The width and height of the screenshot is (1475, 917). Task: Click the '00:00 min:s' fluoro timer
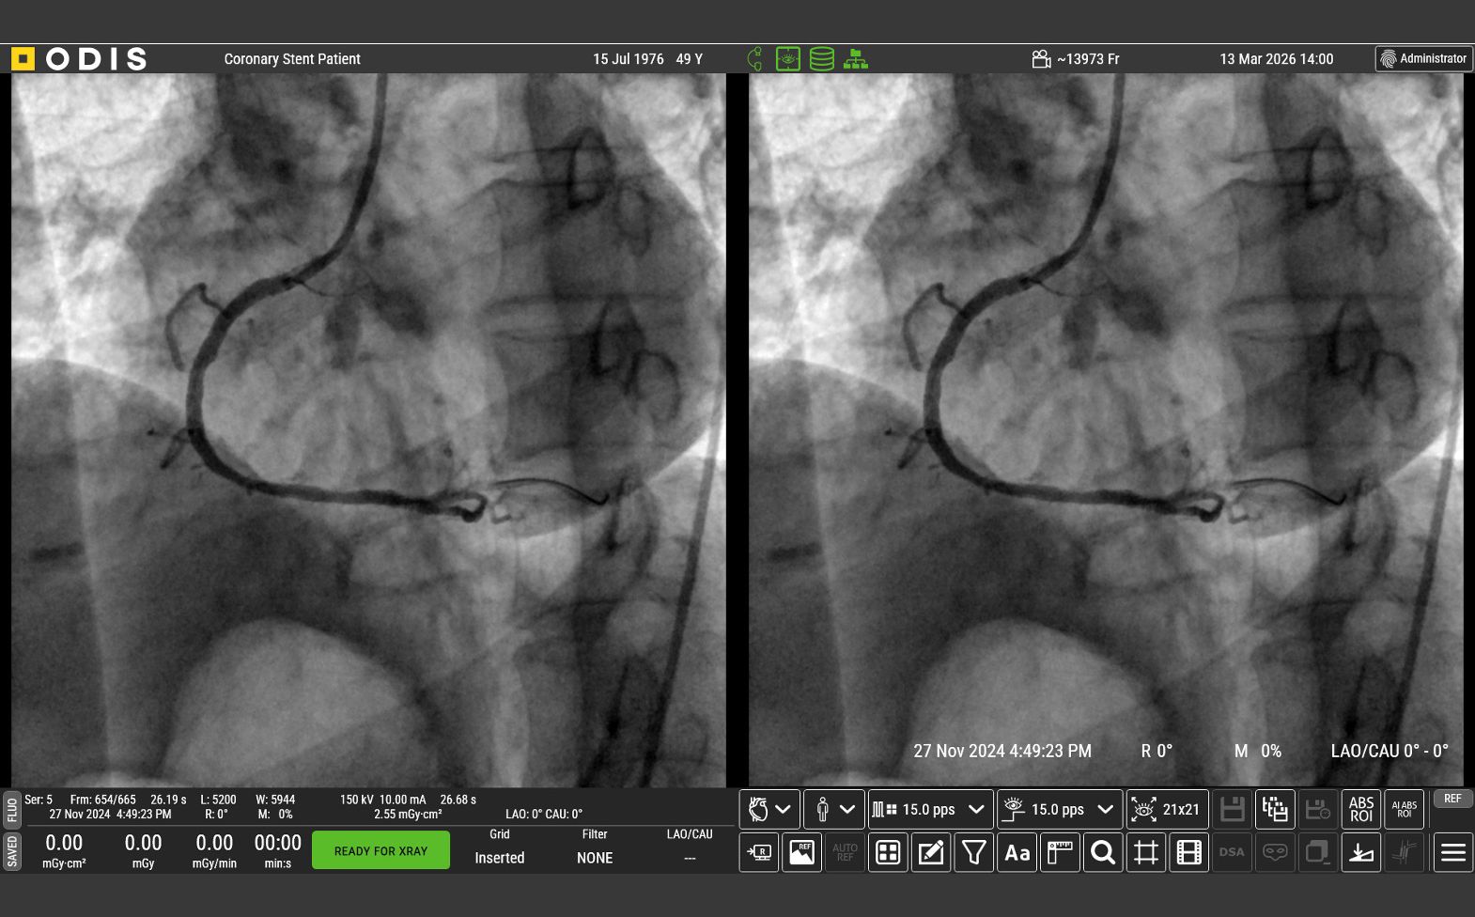278,850
